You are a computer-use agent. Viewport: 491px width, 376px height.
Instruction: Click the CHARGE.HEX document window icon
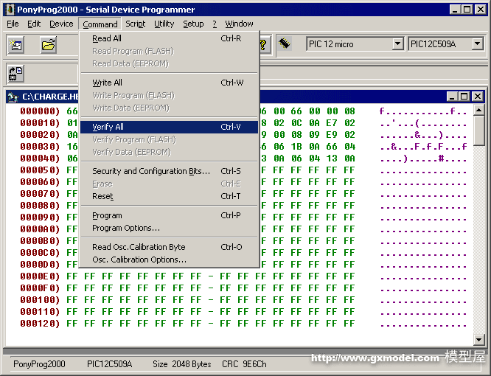[x=13, y=97]
